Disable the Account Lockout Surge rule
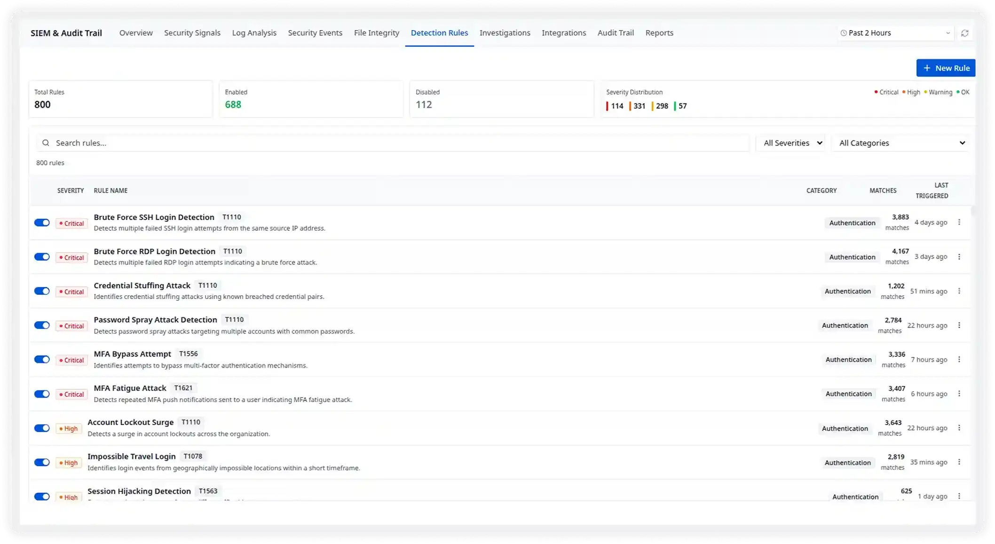This screenshot has width=995, height=544. tap(42, 428)
